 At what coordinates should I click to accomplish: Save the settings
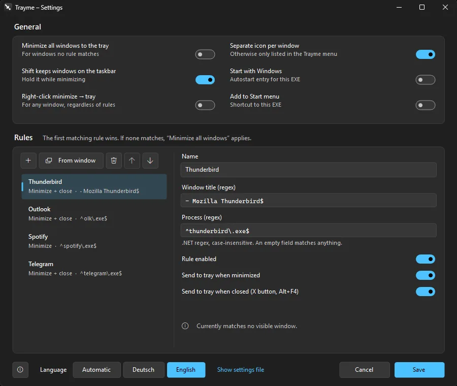(419, 370)
